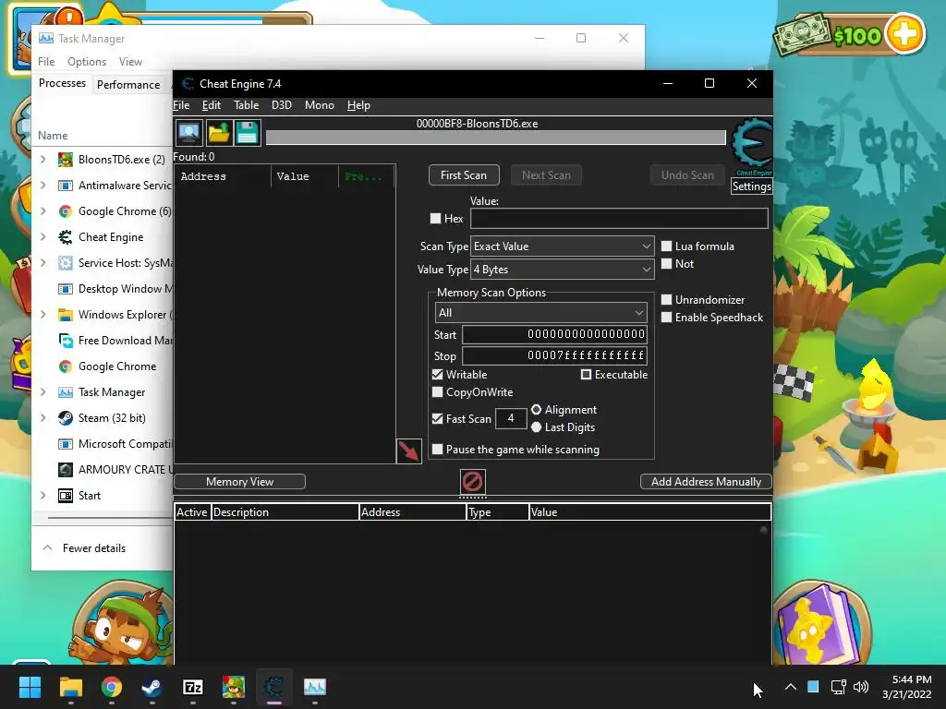Uncheck the Fast Scan checkbox
Image resolution: width=946 pixels, height=709 pixels.
(x=438, y=419)
